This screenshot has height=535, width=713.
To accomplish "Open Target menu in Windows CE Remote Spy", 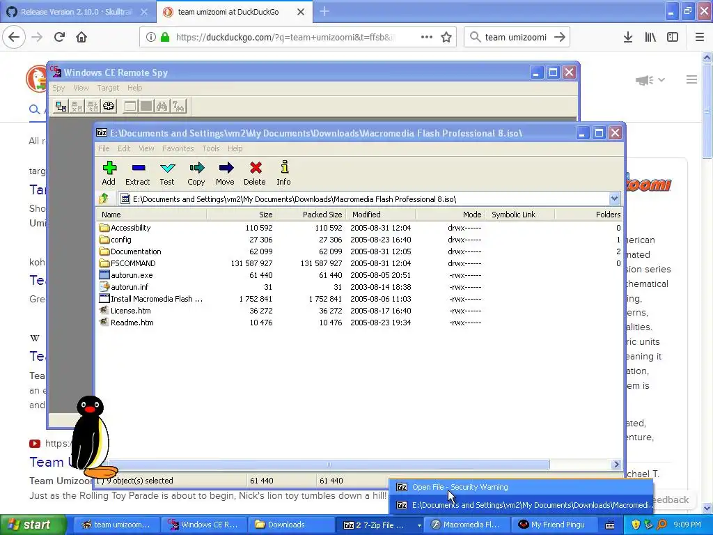I will (108, 88).
